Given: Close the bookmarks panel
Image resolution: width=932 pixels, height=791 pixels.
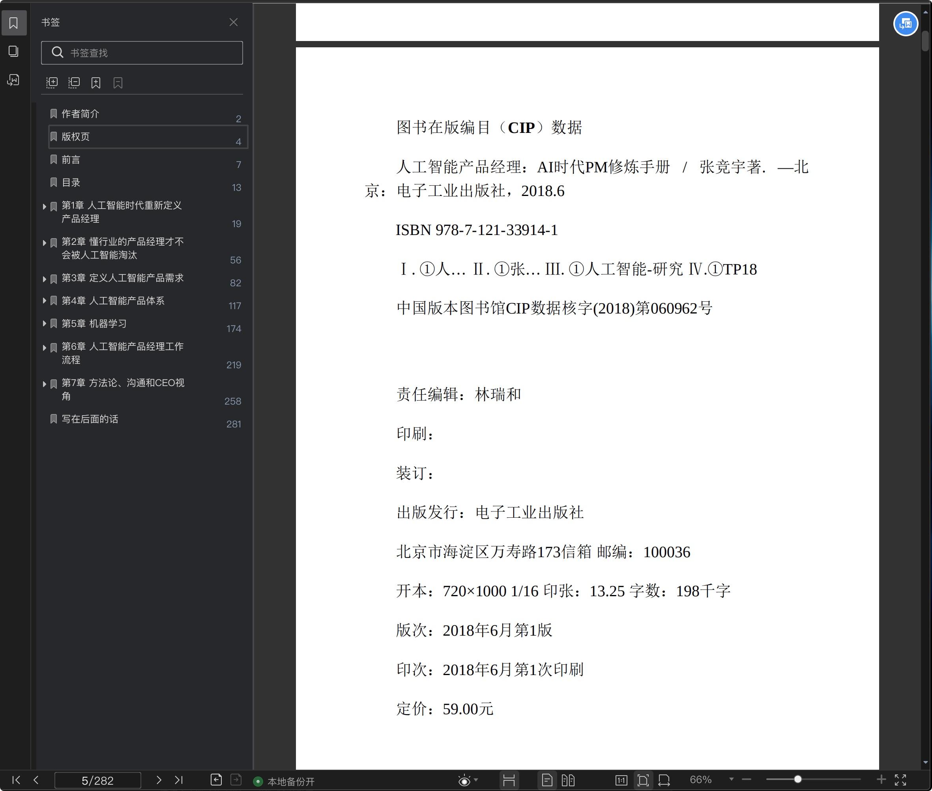Looking at the screenshot, I should (x=233, y=22).
